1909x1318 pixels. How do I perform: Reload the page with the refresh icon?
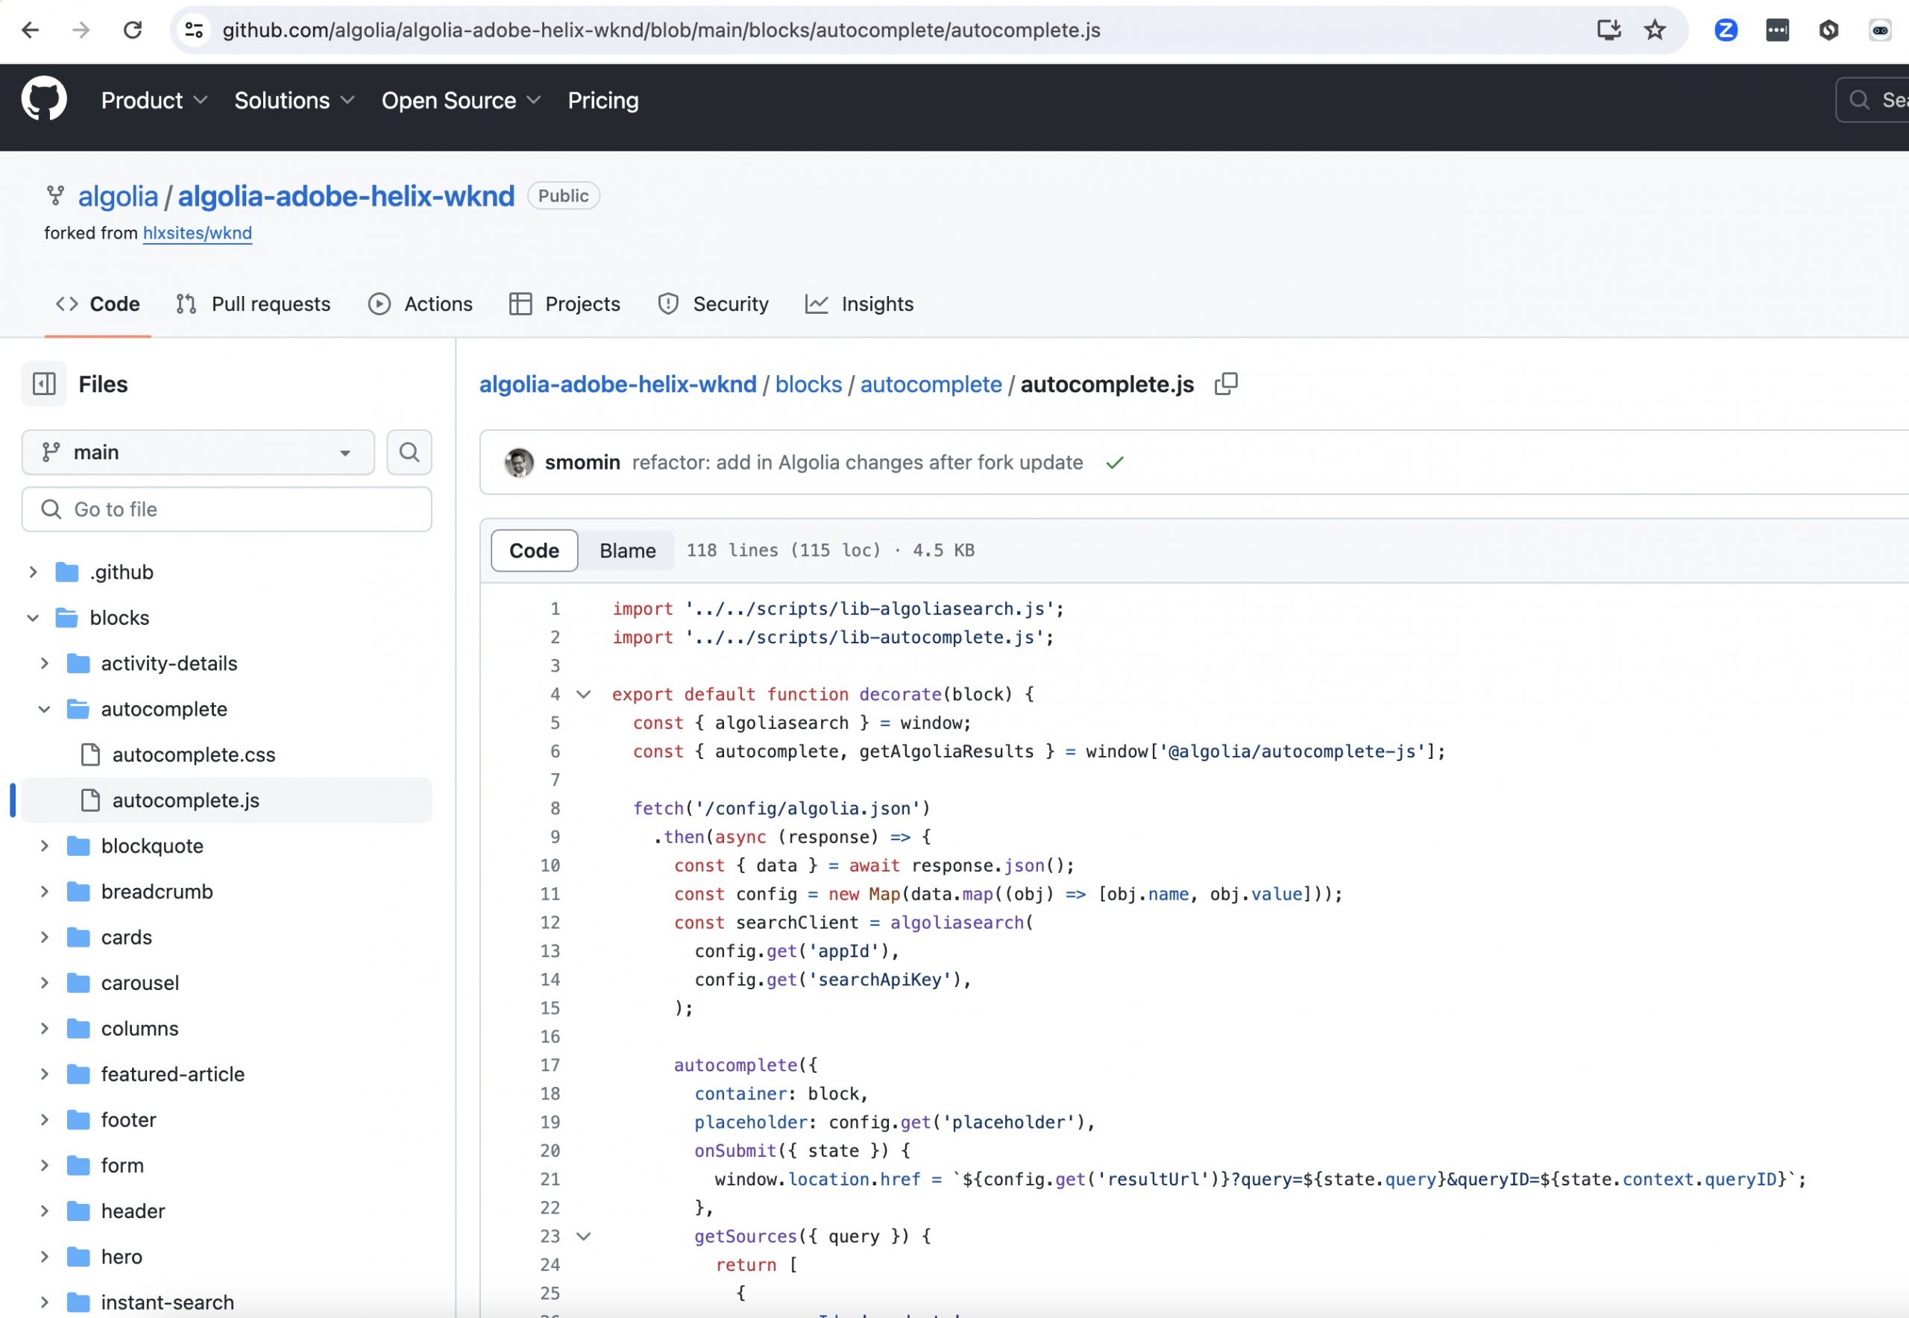pos(132,31)
